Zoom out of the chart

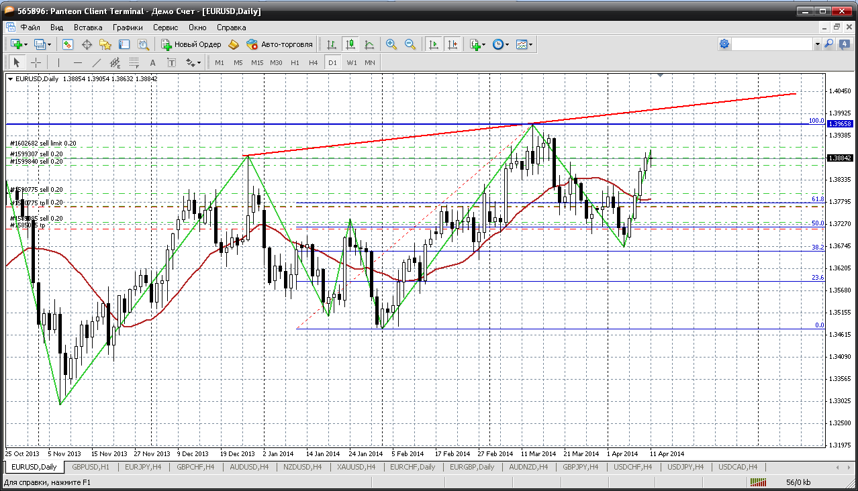coord(409,44)
